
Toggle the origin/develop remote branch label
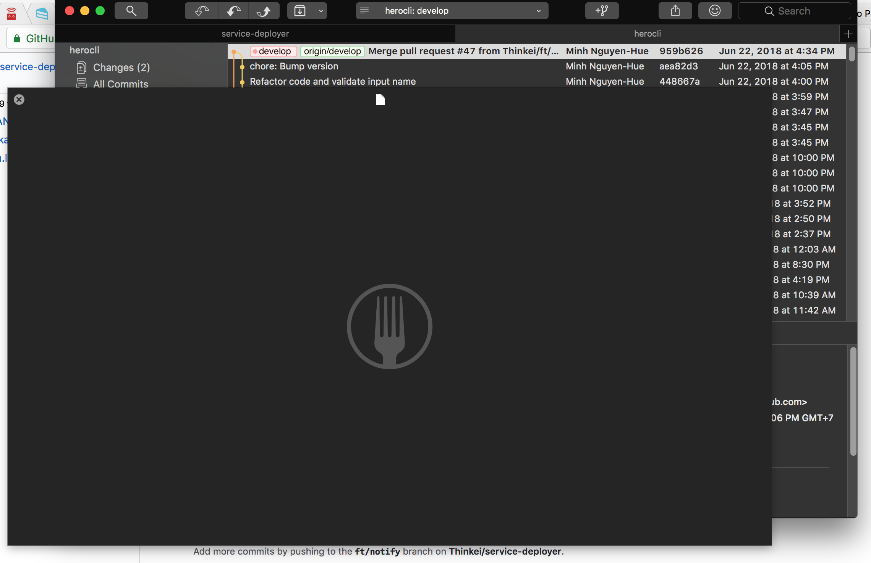coord(332,51)
